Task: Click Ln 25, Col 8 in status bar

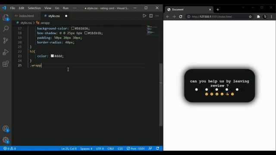Action: point(69,149)
